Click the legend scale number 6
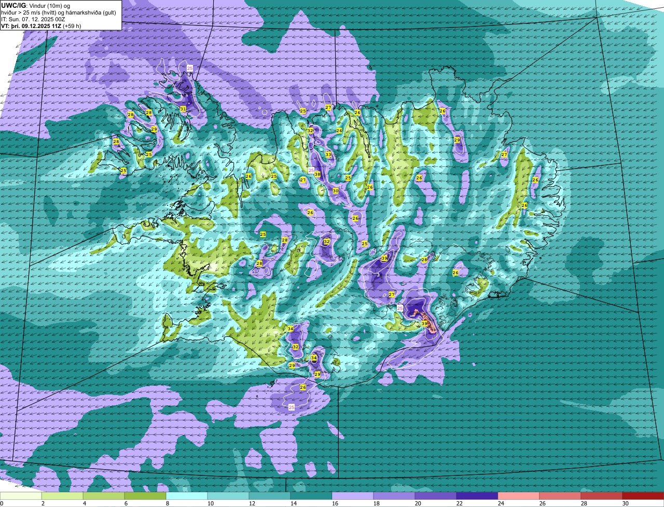The width and height of the screenshot is (664, 507). coord(126,503)
